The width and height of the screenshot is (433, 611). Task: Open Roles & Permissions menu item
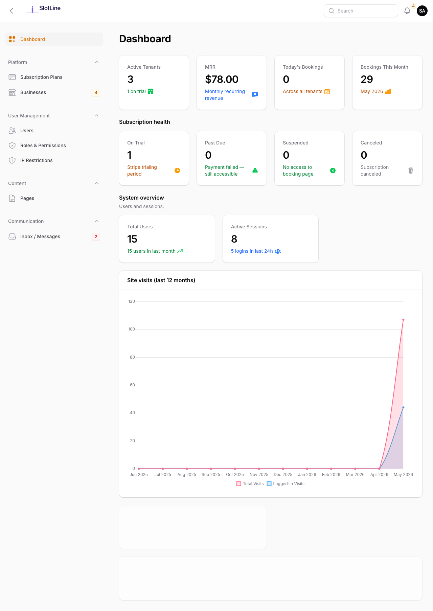click(54, 145)
